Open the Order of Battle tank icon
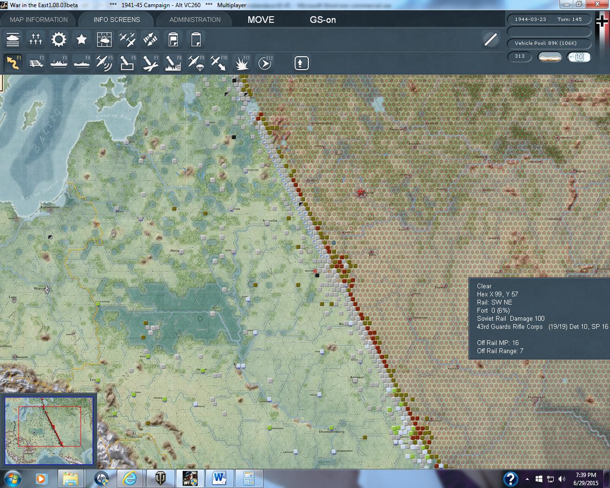 tap(13, 40)
